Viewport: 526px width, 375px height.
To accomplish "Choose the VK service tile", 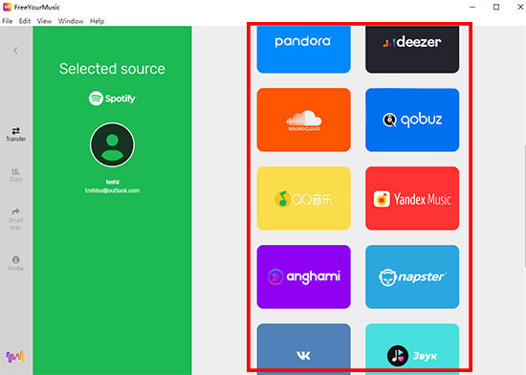I will point(303,349).
